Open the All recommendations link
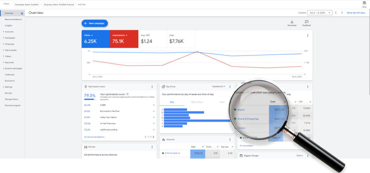Image resolution: width=370 pixels, height=173 pixels. click(x=94, y=137)
